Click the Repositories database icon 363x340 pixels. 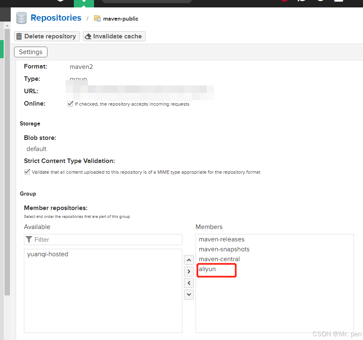pos(21,18)
